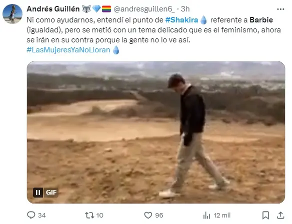This screenshot has width=292, height=224.
Task: Click the 34 replies count
Action: 42,216
